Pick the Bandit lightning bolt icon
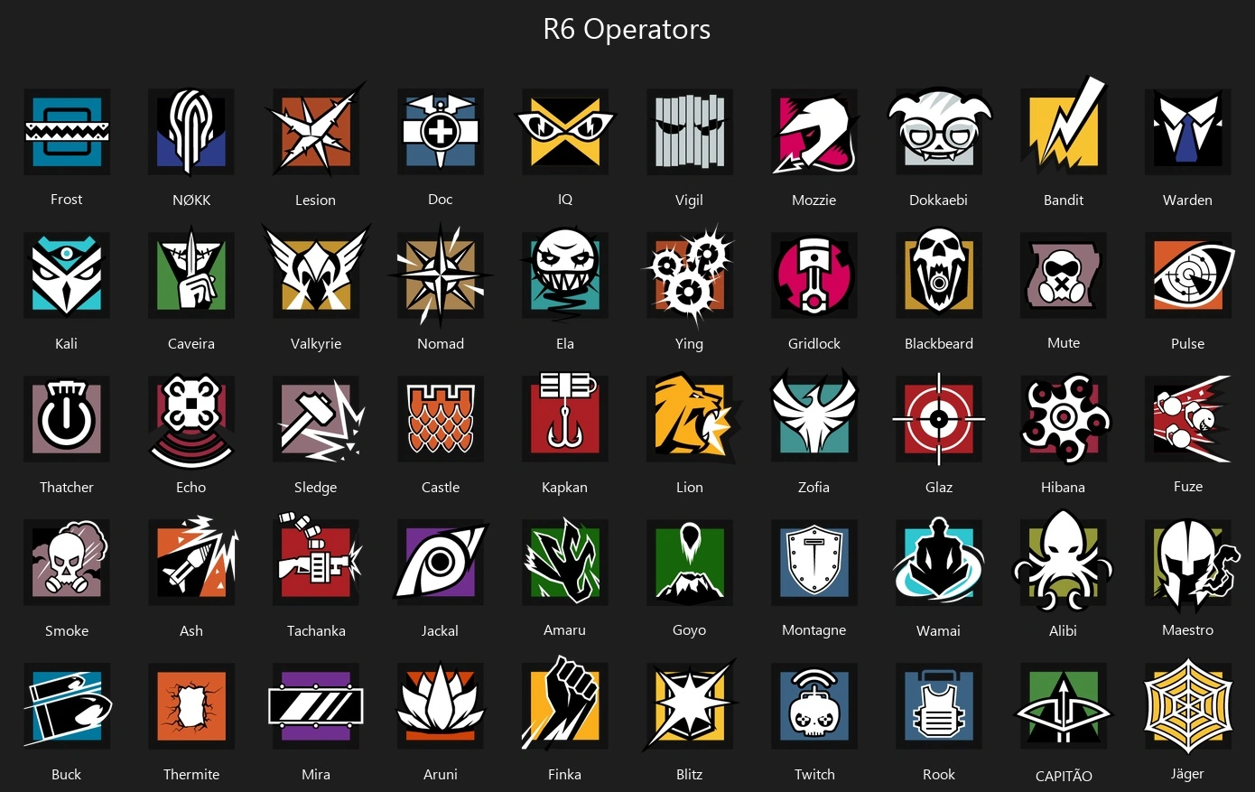1255x792 pixels. coord(1064,127)
